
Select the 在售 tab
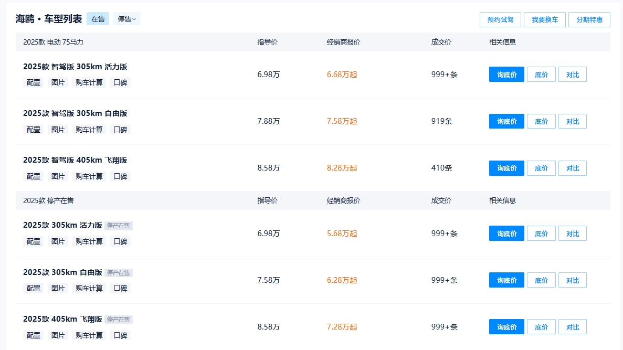98,19
